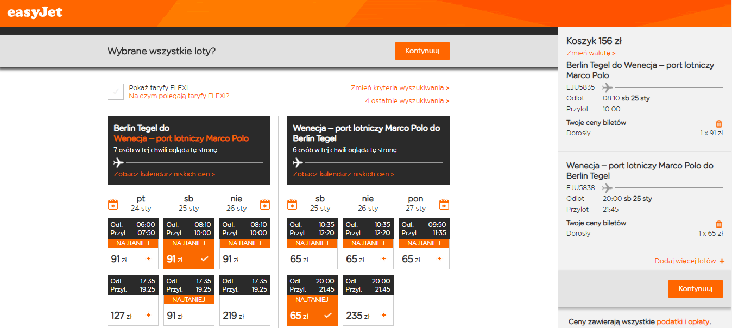Show earlier outbound dates before pt 24 sty
Image resolution: width=732 pixels, height=328 pixels.
point(113,204)
